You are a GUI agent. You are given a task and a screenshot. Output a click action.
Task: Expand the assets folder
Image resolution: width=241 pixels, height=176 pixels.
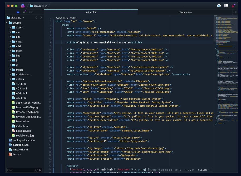[x=10, y=27]
